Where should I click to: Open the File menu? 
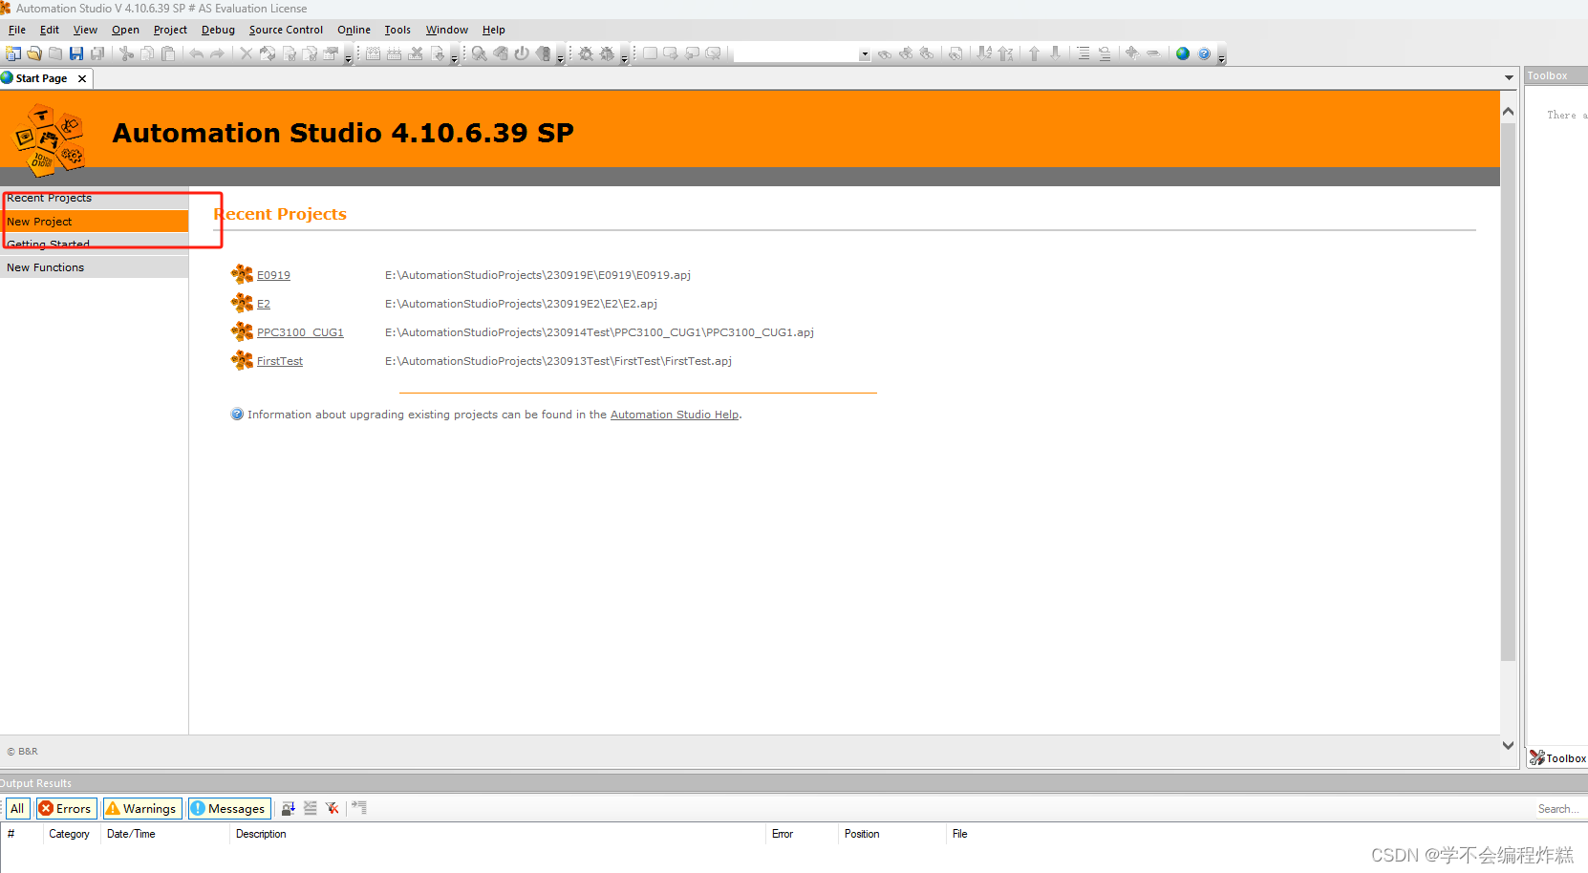click(17, 30)
